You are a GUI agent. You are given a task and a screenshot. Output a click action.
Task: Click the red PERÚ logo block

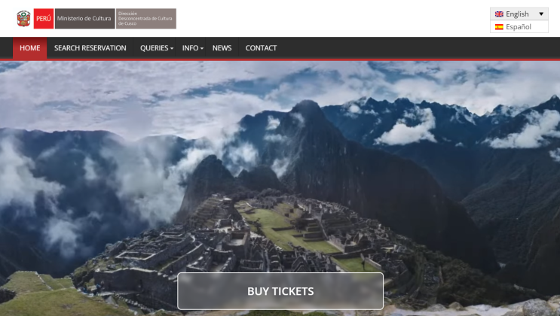pyautogui.click(x=44, y=19)
